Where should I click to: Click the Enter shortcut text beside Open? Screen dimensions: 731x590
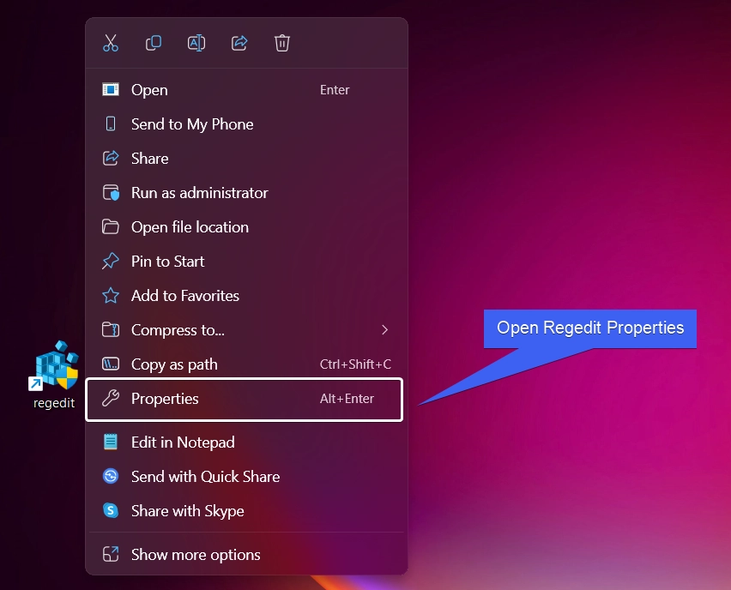335,90
